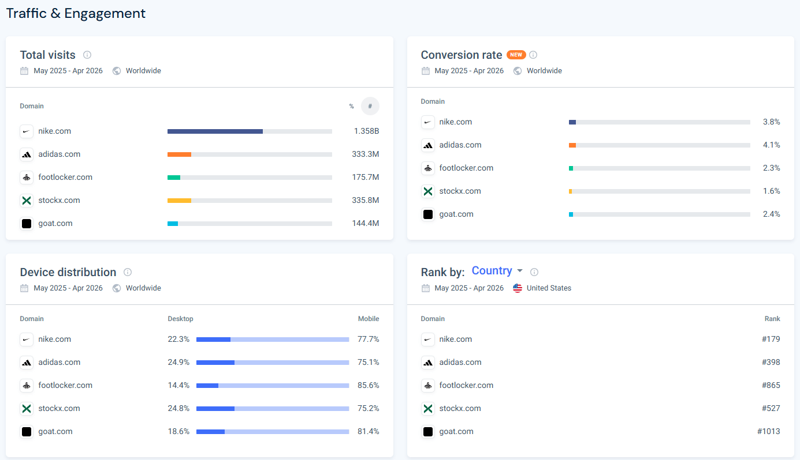Viewport: 800px width, 460px height.
Task: Click GOAT logo in Total visits list
Action: coord(27,224)
